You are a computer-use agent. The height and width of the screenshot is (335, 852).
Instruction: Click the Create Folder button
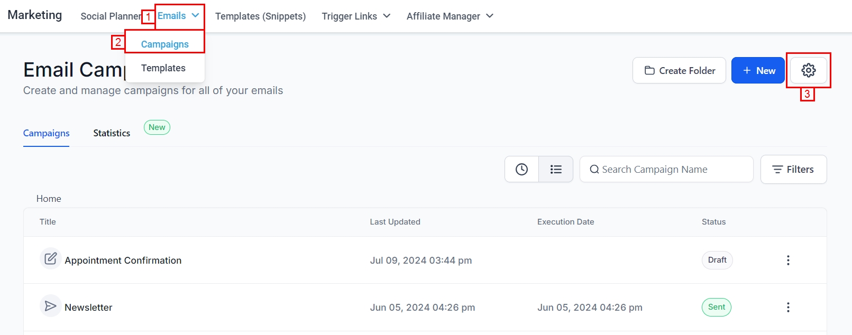(679, 70)
